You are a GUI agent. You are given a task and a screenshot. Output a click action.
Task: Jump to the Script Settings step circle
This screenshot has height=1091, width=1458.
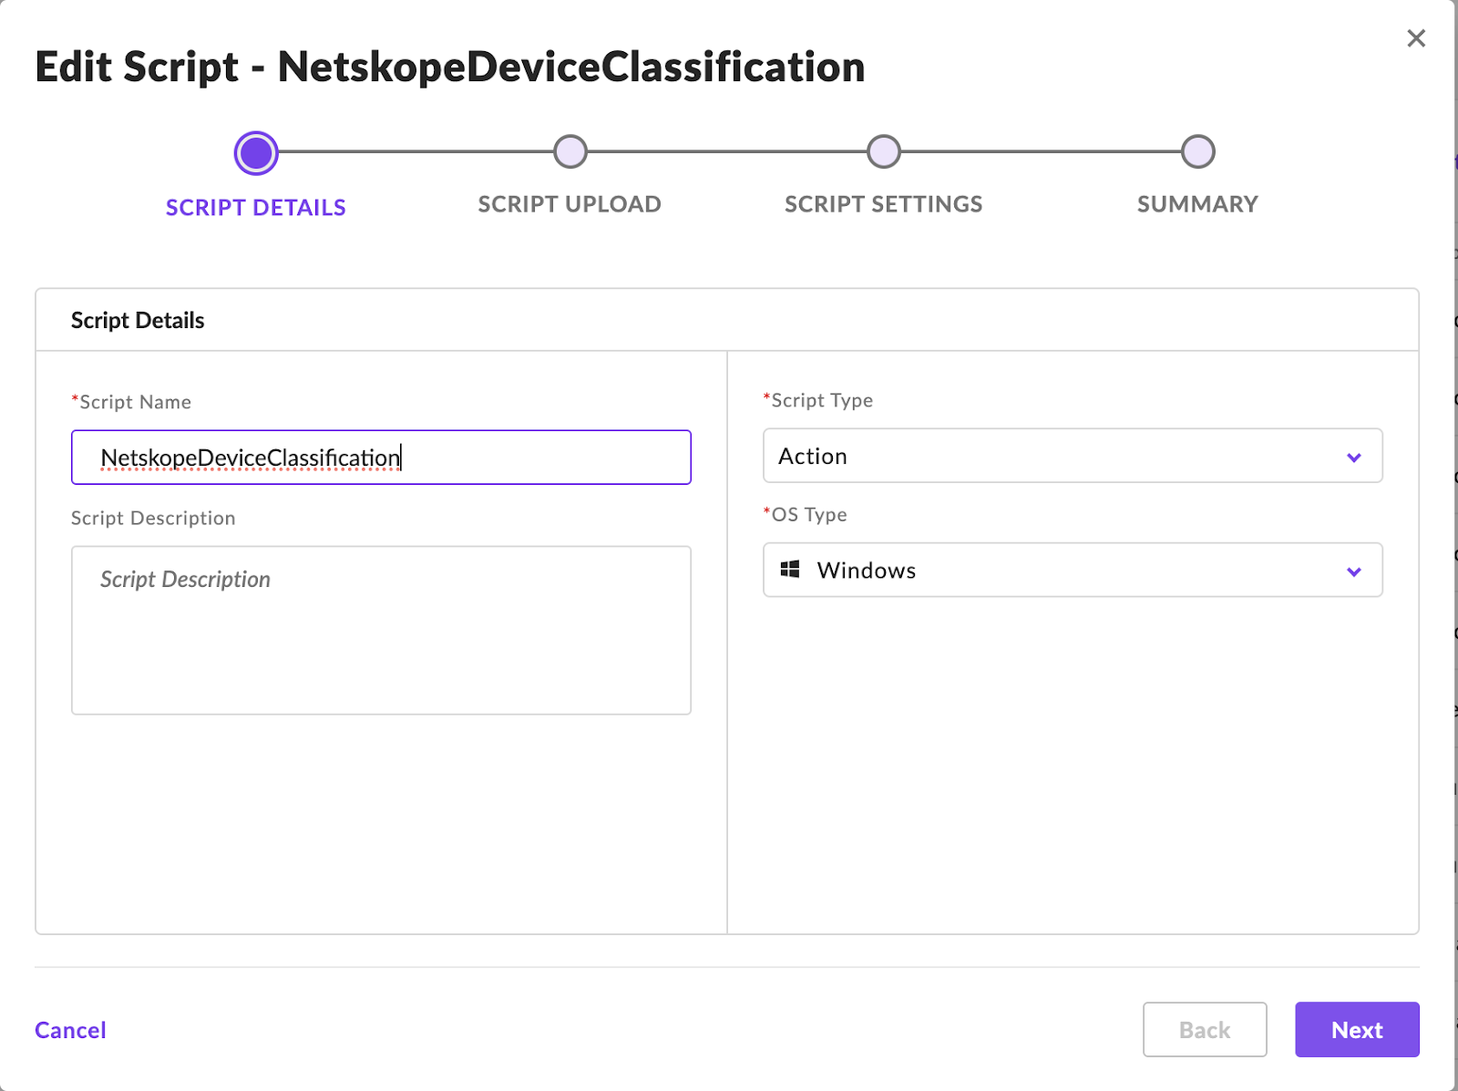point(884,152)
